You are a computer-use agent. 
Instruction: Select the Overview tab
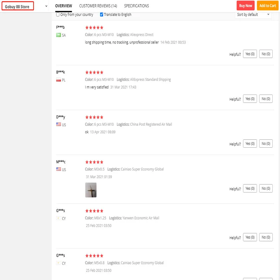pyautogui.click(x=63, y=6)
